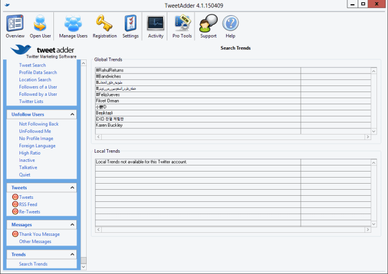Viewport: 388px width, 274px height.
Task: Collapse the Trends section chevron
Action: tap(72, 255)
